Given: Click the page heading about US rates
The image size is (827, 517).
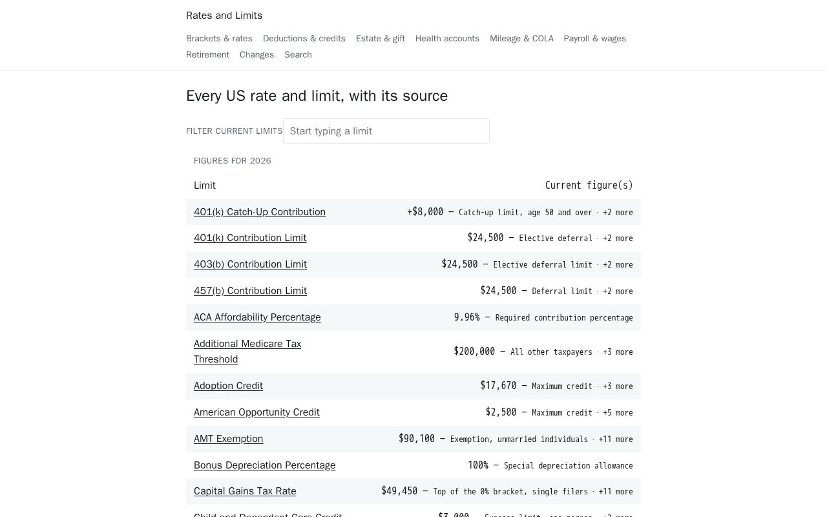Looking at the screenshot, I should [x=317, y=96].
